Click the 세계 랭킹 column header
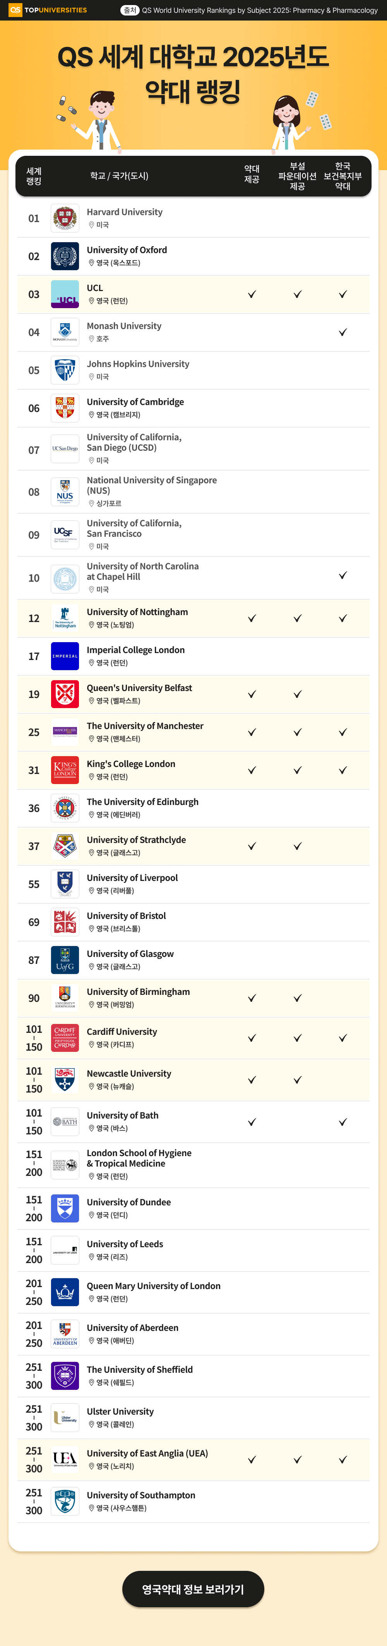The width and height of the screenshot is (387, 1646). [34, 176]
